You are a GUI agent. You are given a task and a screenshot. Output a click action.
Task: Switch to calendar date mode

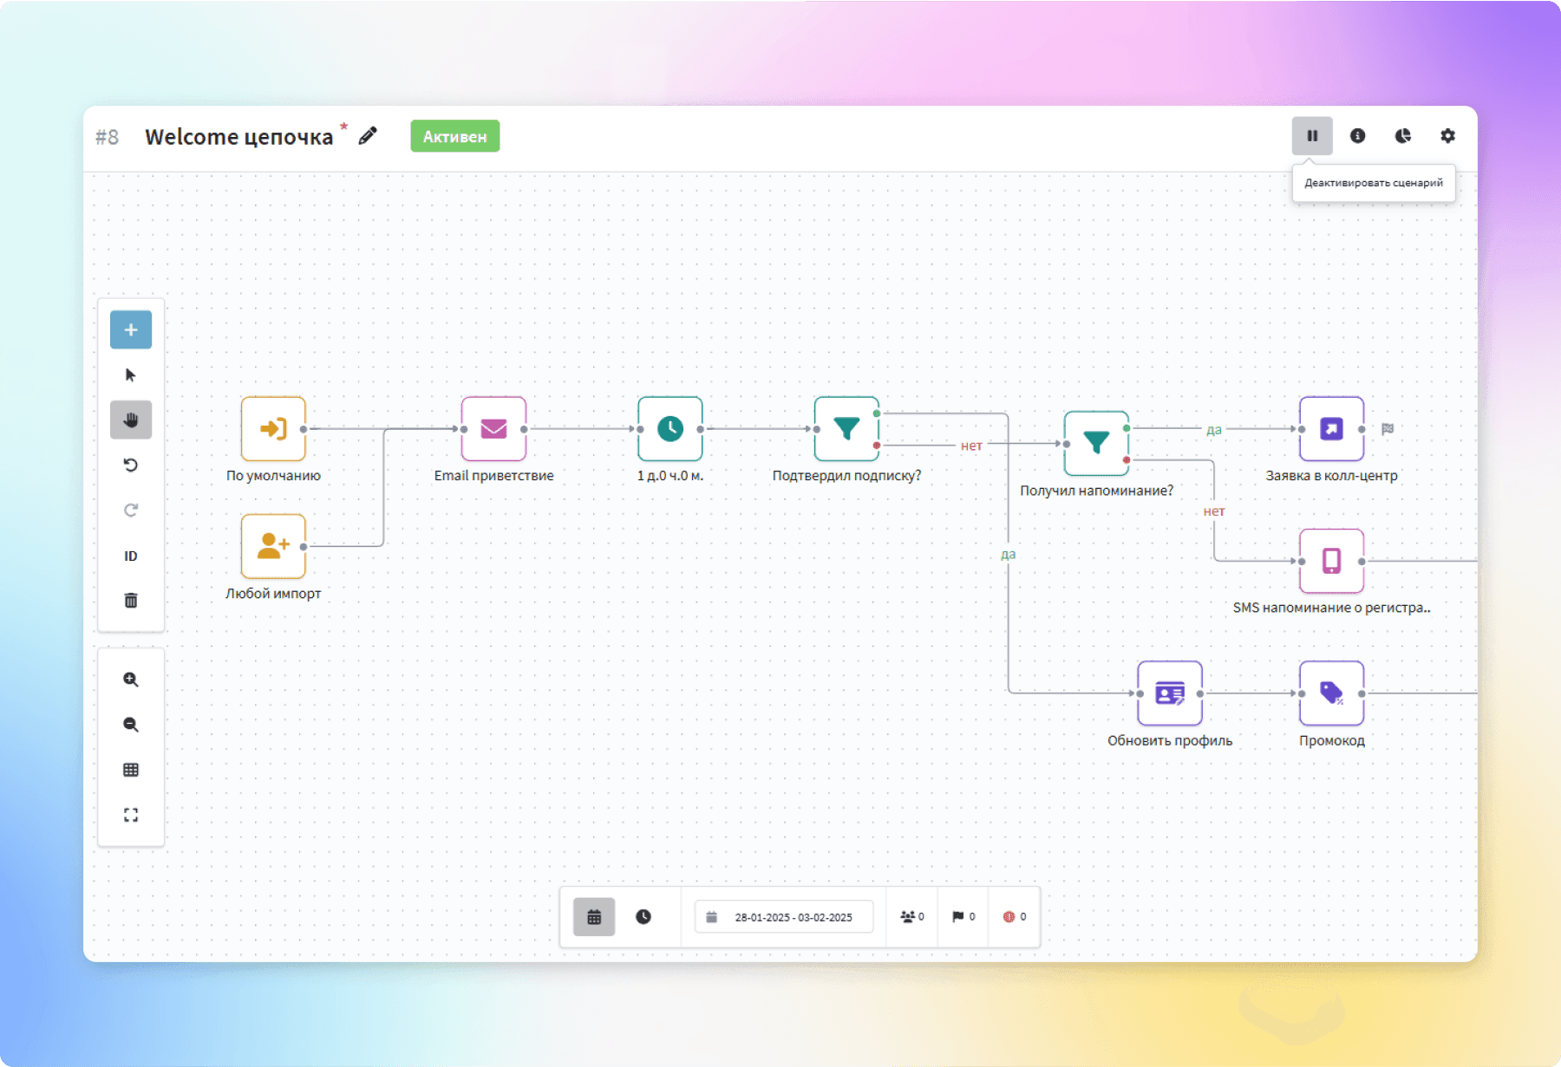594,917
